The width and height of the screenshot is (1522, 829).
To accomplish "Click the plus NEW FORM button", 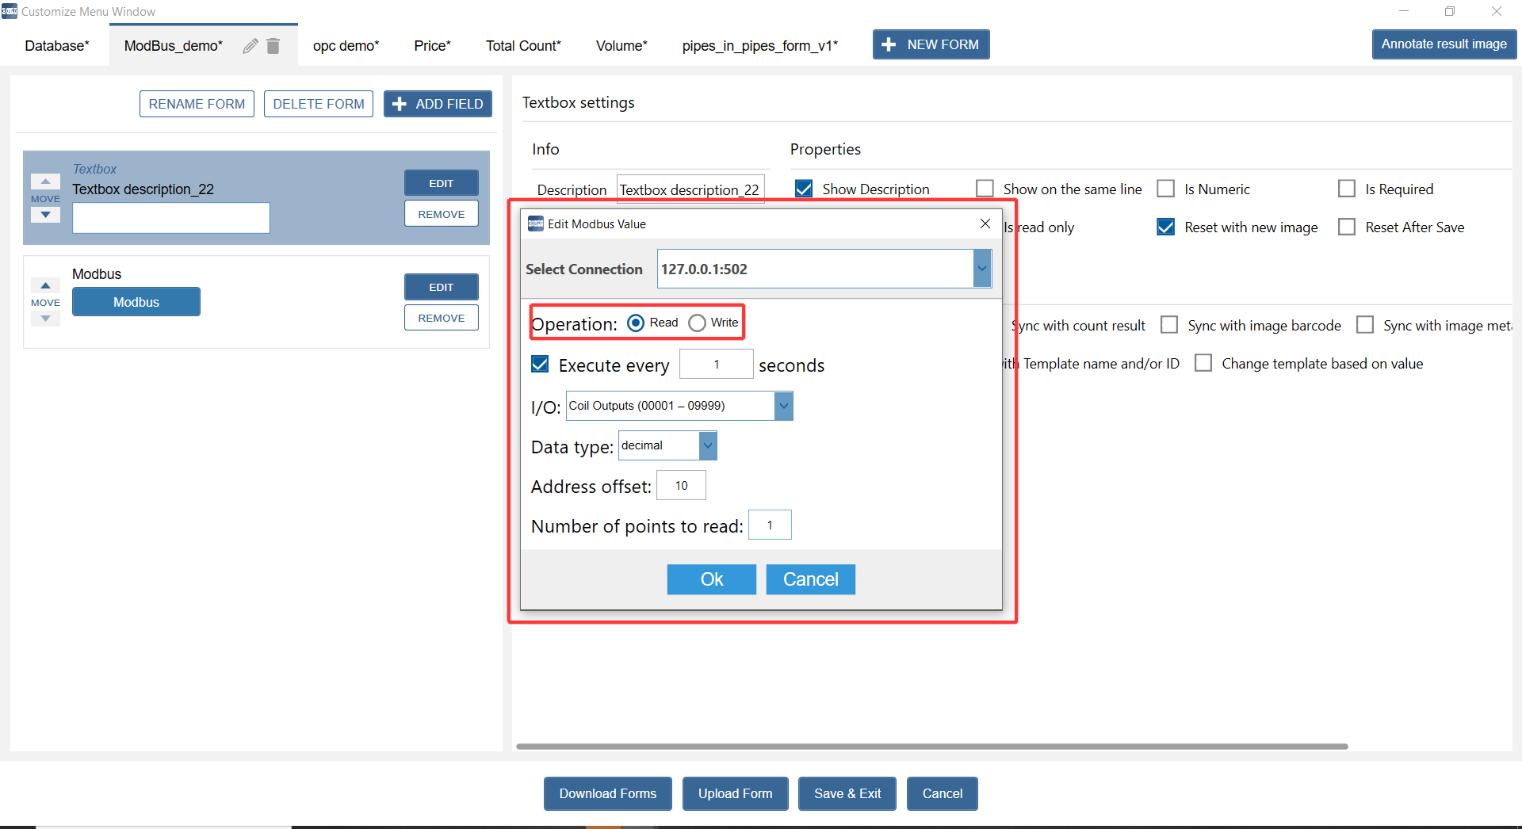I will 931,45.
